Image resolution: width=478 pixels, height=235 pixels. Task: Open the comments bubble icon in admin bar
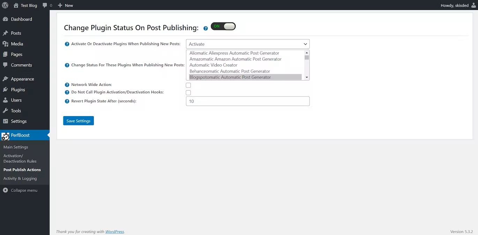[x=45, y=6]
